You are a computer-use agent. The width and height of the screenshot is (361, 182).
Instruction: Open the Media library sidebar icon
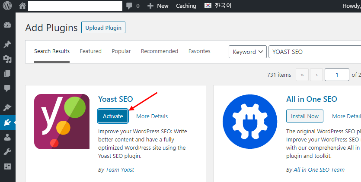pyautogui.click(x=7, y=59)
